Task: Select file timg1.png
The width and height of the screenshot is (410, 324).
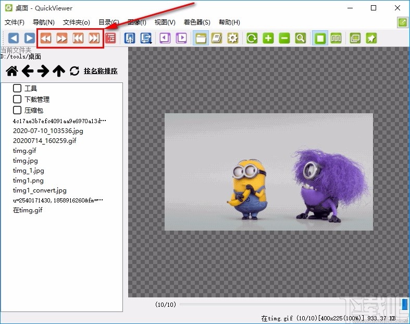Action: tap(28, 181)
